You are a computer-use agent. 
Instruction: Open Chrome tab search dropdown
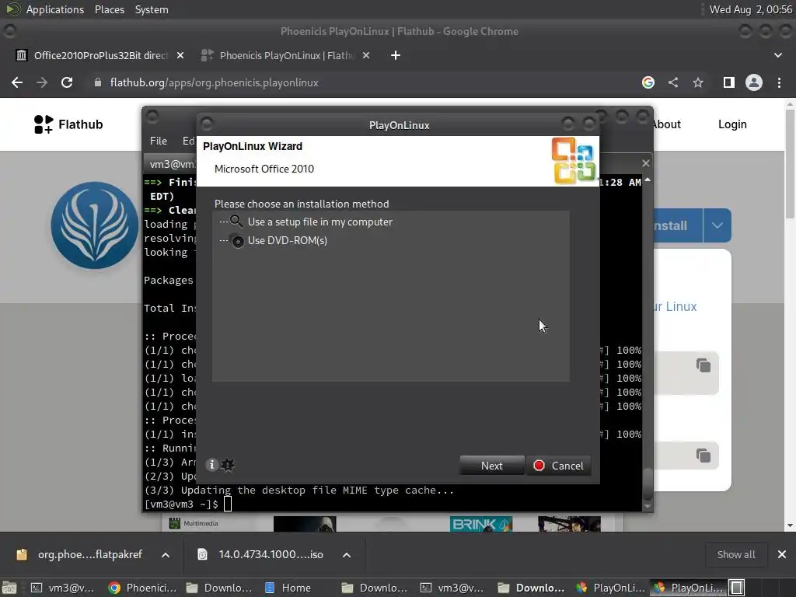(777, 55)
